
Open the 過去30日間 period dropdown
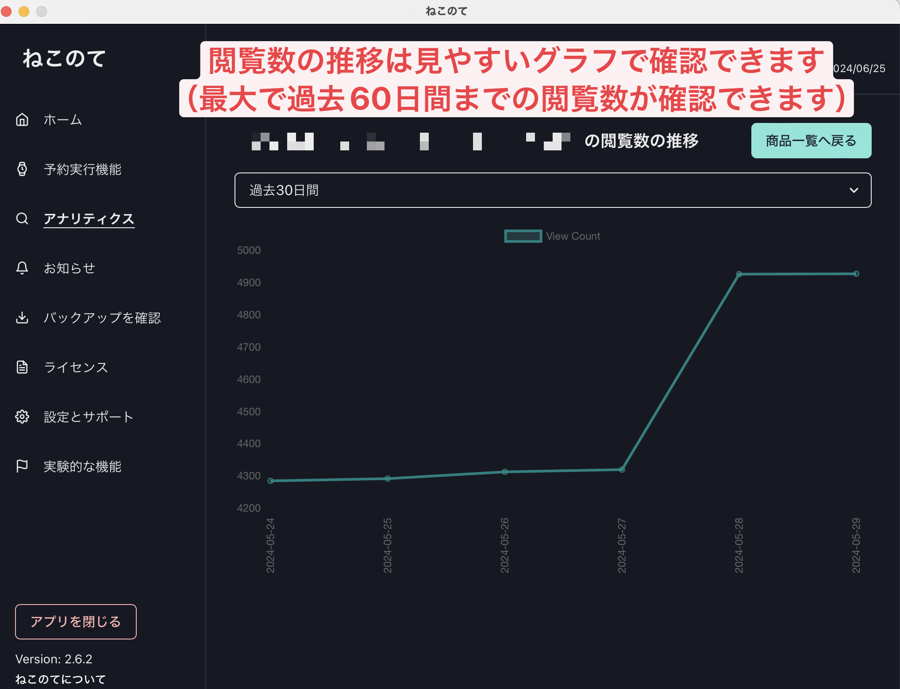[x=553, y=190]
